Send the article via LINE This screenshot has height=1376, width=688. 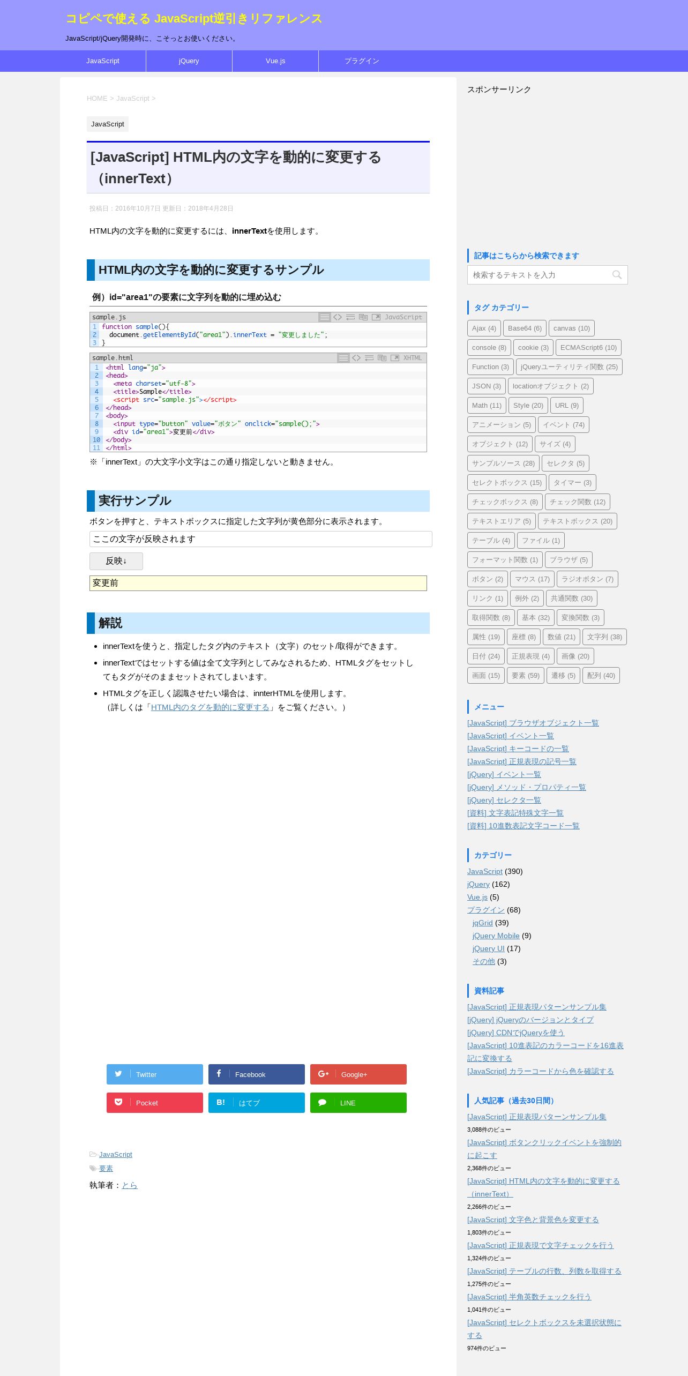(358, 1103)
